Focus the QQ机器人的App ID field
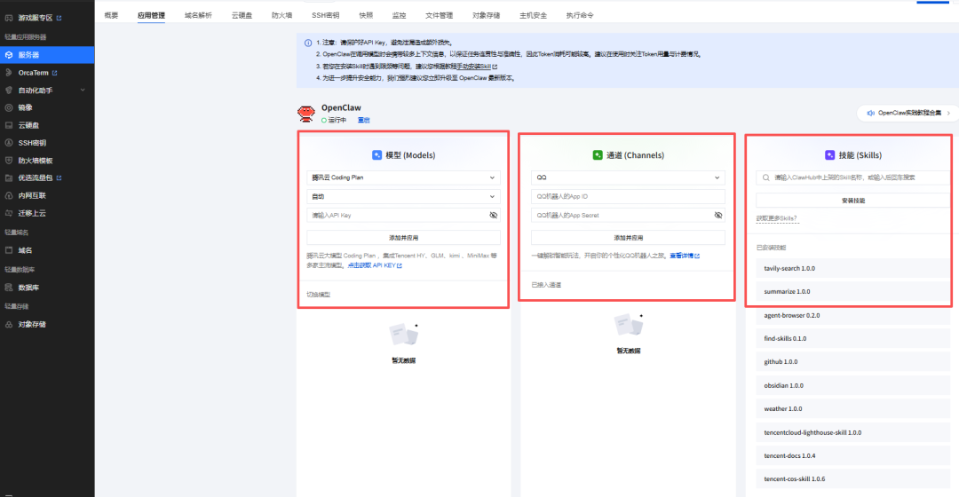Screen dimensions: 959x497 [x=628, y=197]
